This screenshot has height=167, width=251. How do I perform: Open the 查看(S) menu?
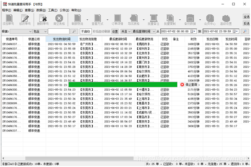click(29, 10)
